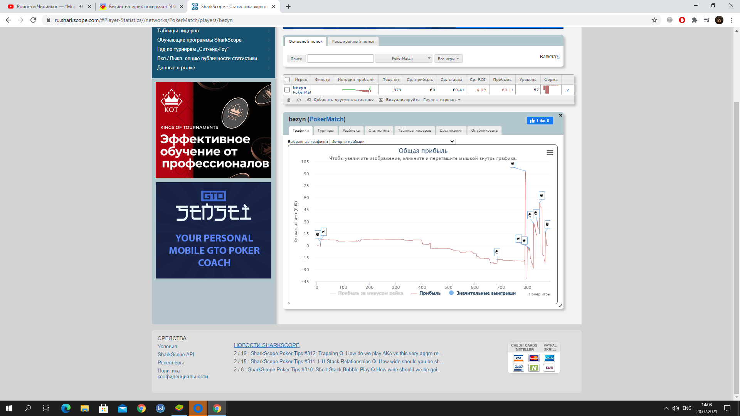Click the Neteller green N icon

tap(534, 368)
